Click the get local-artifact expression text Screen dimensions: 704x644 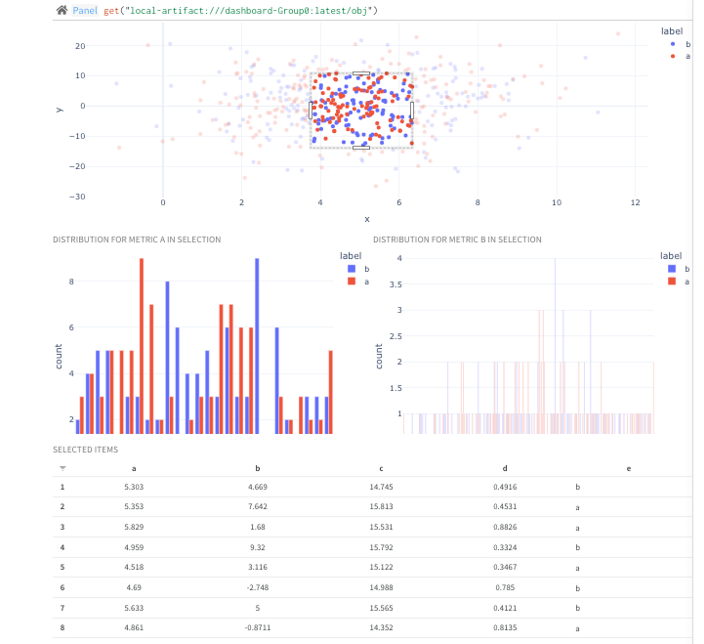click(x=241, y=10)
